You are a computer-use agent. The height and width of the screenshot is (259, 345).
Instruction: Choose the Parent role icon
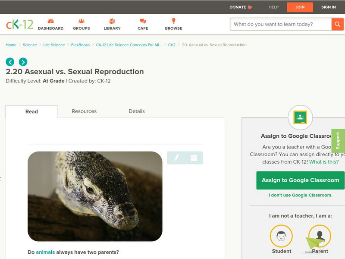(x=320, y=236)
